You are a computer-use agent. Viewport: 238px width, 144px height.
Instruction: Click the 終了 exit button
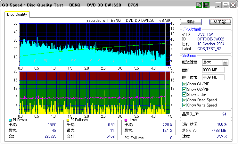(220, 22)
